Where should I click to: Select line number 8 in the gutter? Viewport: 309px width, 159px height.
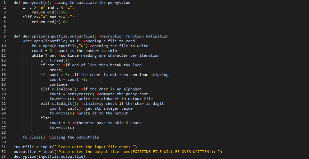pos(4,36)
